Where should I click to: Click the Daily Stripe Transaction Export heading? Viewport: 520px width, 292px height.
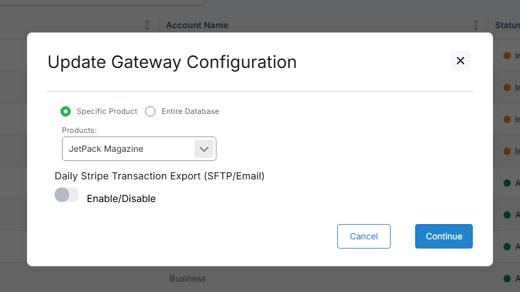tap(159, 176)
